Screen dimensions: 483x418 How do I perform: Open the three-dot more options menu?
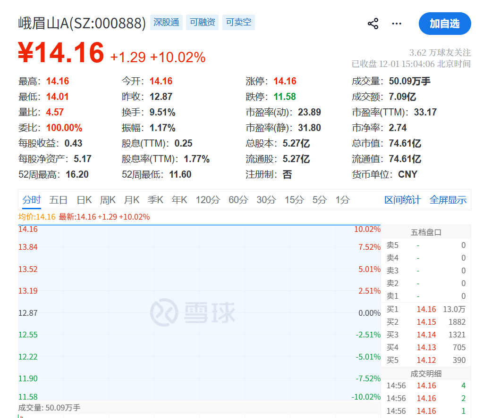tap(397, 24)
